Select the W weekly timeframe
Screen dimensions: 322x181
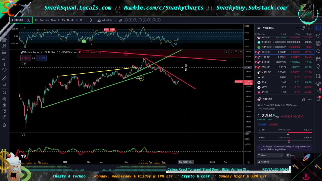coord(80,20)
